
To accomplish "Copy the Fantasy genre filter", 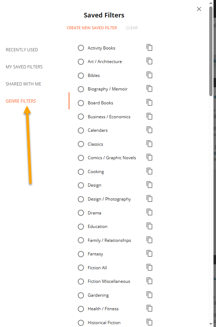I will 149,254.
